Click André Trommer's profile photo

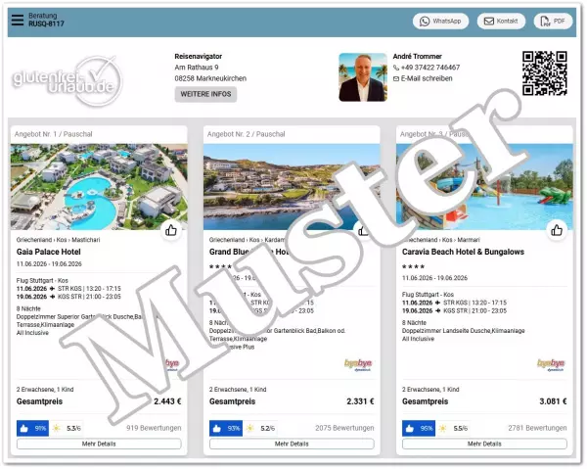pyautogui.click(x=363, y=77)
